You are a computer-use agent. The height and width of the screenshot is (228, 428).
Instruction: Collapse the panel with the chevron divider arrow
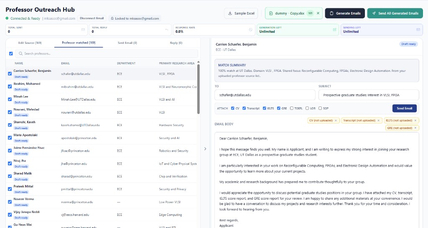tap(205, 149)
